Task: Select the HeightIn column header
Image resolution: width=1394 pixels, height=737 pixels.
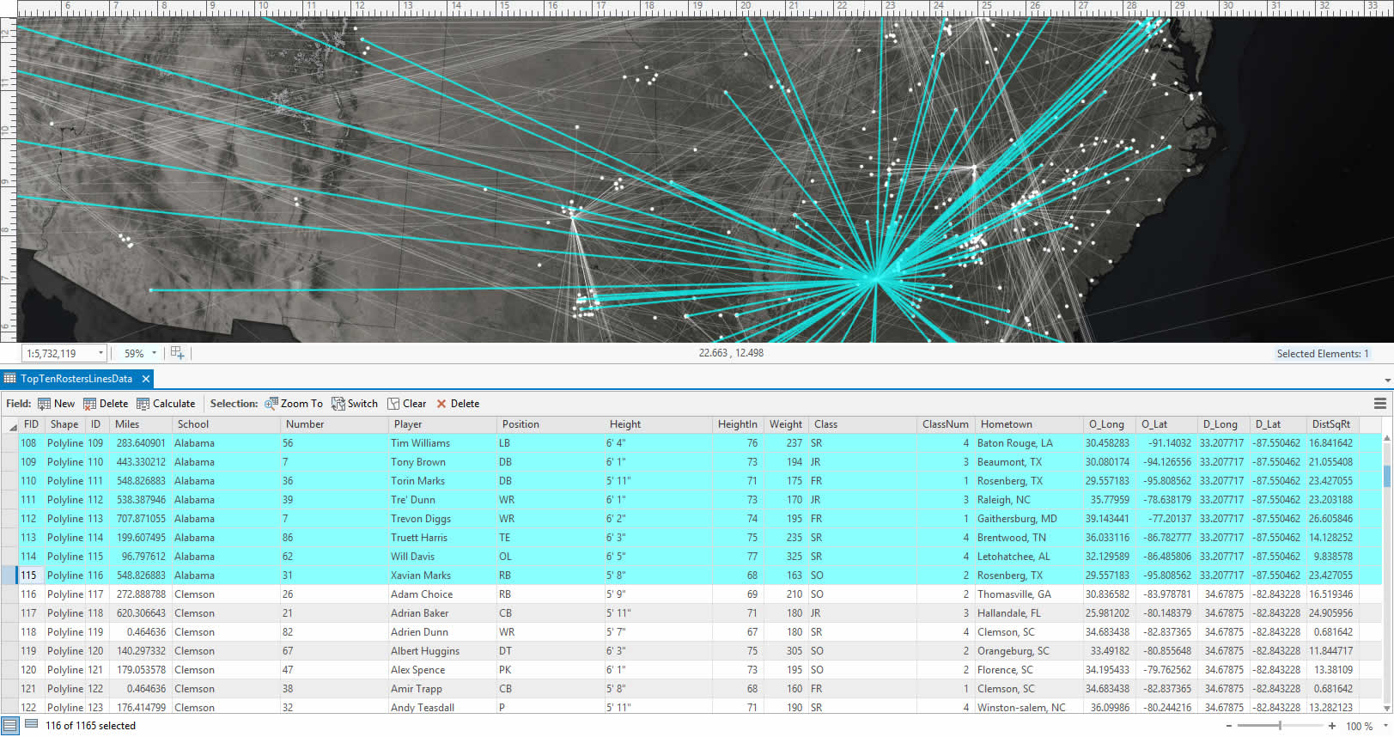Action: pos(738,424)
